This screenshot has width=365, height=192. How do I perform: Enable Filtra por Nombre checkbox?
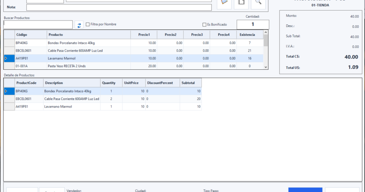pyautogui.click(x=88, y=24)
